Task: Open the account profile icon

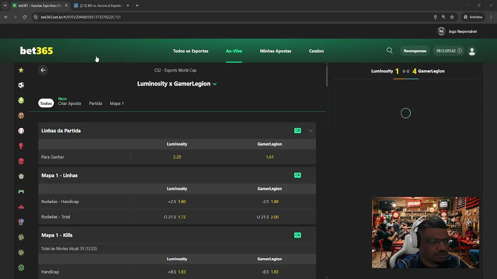Action: coord(472,51)
